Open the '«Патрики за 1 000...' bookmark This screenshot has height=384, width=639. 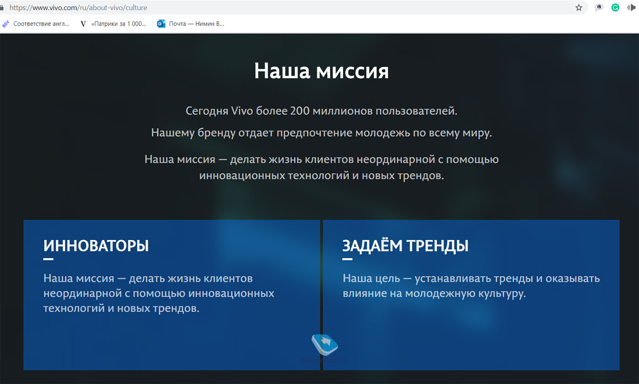113,24
